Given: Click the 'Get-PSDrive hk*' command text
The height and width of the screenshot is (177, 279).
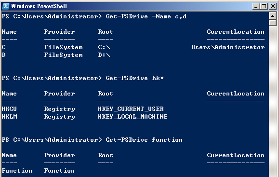Looking at the screenshot, I should click(x=135, y=78).
